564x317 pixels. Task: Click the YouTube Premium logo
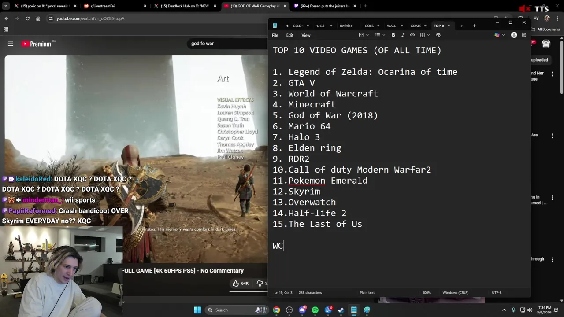(x=37, y=44)
